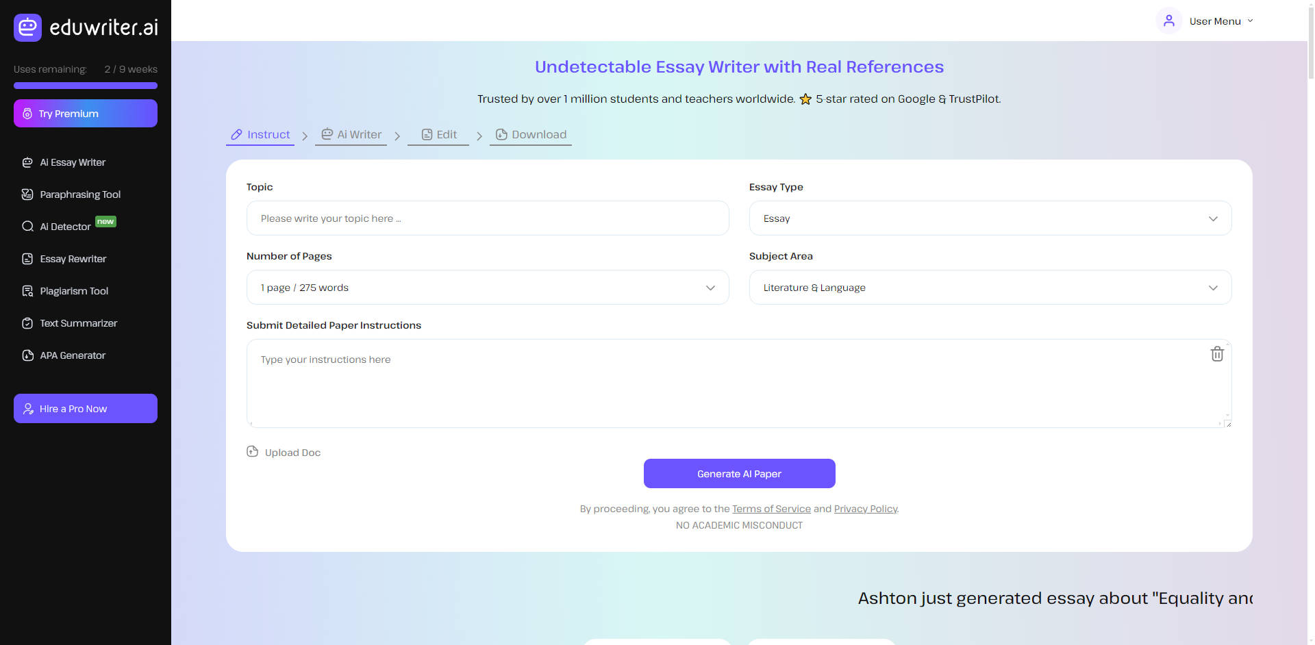This screenshot has height=645, width=1315.
Task: Open the Plagiarism Tool
Action: 73,291
